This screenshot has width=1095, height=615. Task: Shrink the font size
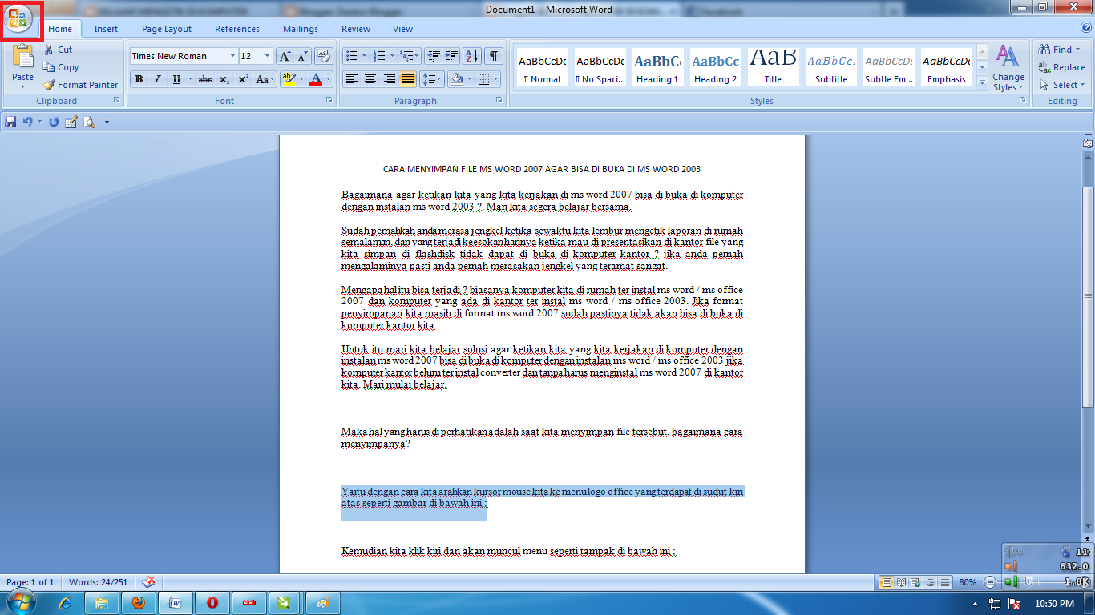click(x=302, y=56)
